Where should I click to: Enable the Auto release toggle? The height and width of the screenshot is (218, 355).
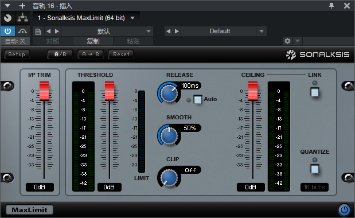[x=198, y=99]
